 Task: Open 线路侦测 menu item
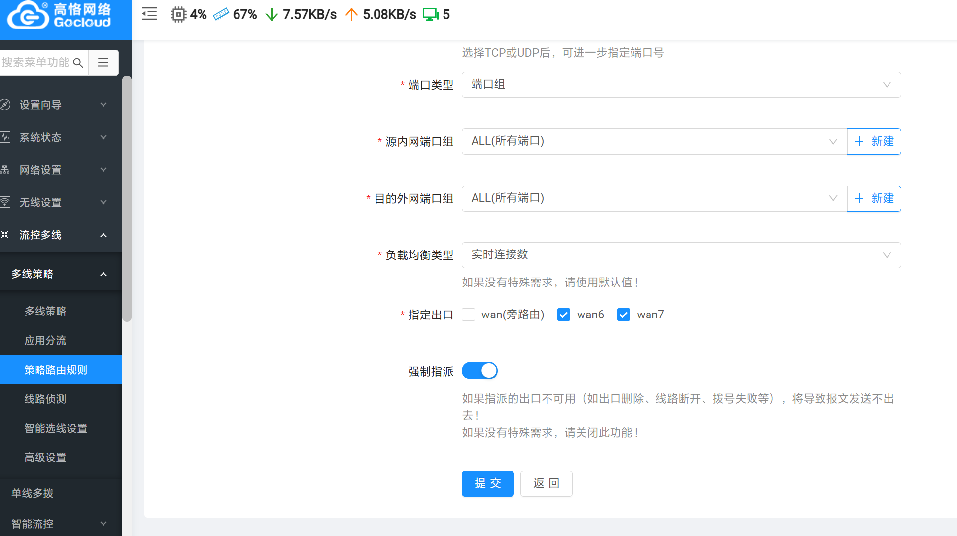[45, 399]
